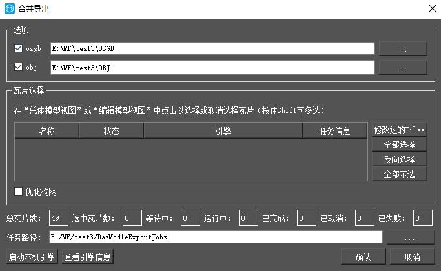Click 全部选择 to select all tiles

pos(400,145)
